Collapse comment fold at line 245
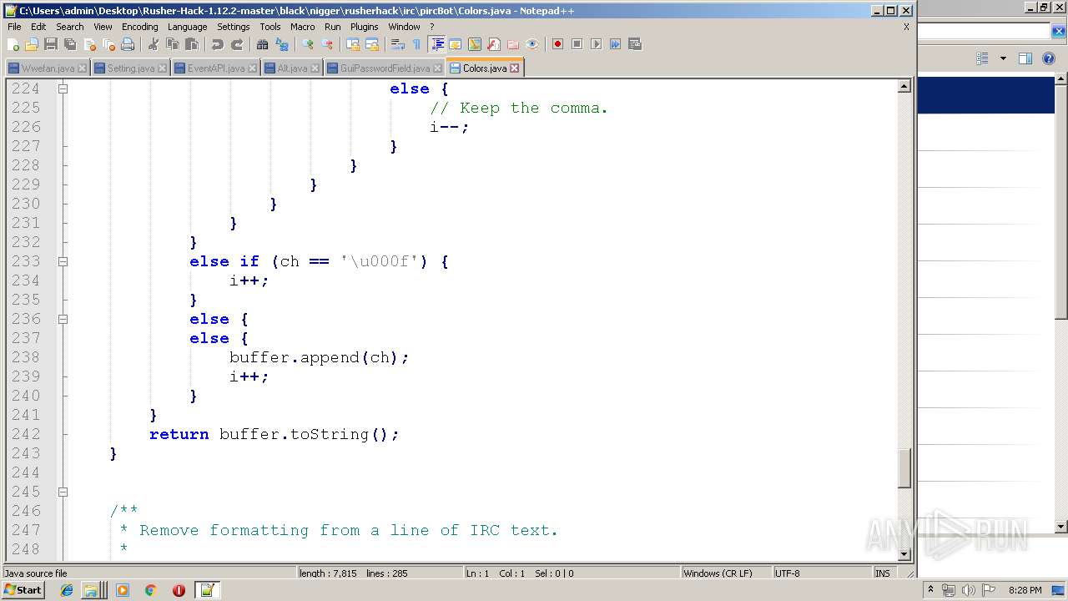The height and width of the screenshot is (601, 1068). (x=63, y=492)
